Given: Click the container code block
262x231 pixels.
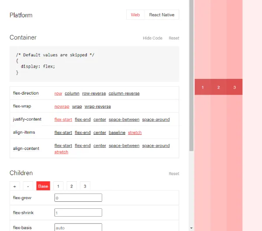Looking at the screenshot, I should pos(94,64).
